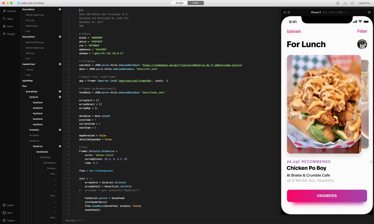374x224 pixels.
Task: Click the cta color value "#FF0066"
Action: click(94, 46)
